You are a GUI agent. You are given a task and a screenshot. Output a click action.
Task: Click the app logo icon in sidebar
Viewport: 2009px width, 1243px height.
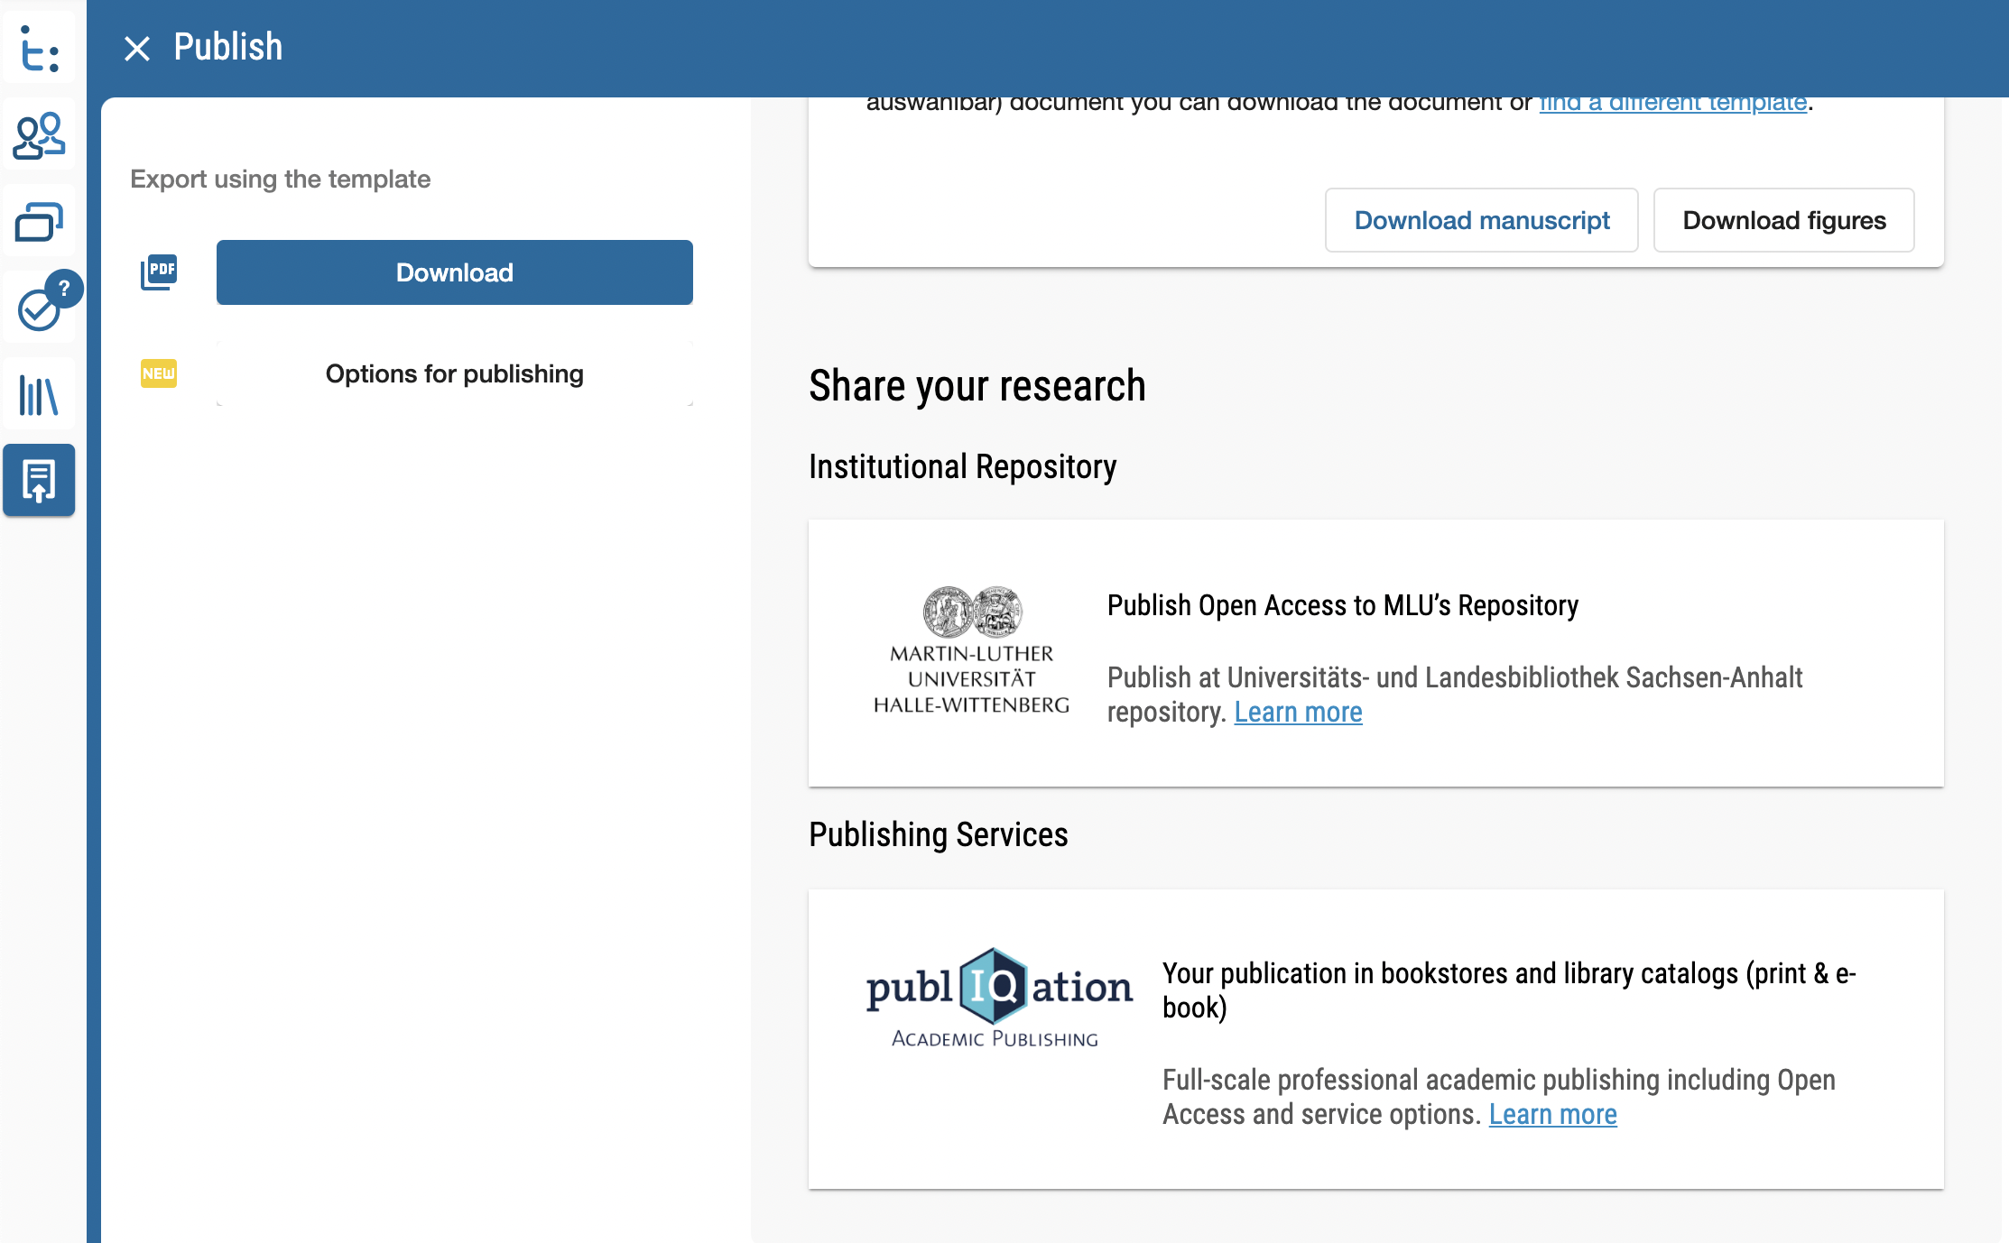[x=39, y=49]
